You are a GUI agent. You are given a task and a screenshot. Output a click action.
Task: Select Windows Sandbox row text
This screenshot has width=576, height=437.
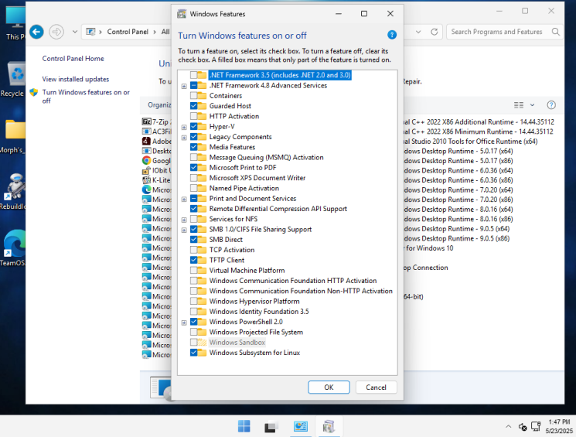237,342
